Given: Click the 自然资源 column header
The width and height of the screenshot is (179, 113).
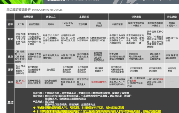Looking at the screenshot, I should click(28, 17).
